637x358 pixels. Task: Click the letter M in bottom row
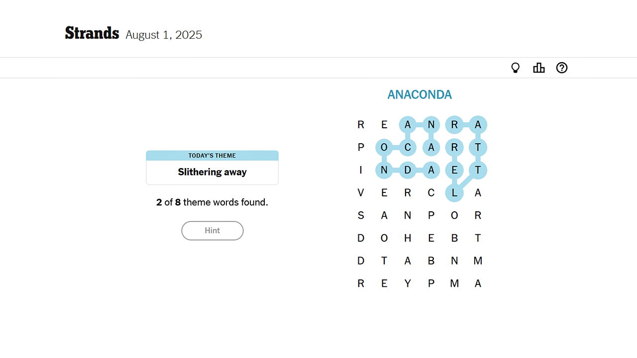(454, 283)
